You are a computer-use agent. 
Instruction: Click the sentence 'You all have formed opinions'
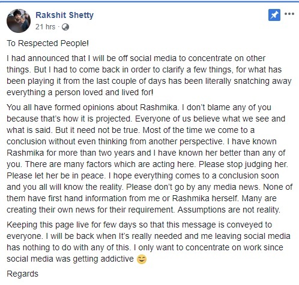92,107
